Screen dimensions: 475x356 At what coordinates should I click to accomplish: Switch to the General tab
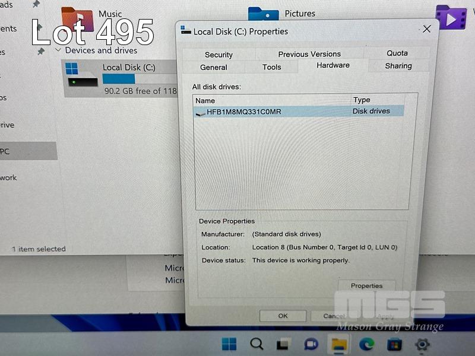coord(214,67)
